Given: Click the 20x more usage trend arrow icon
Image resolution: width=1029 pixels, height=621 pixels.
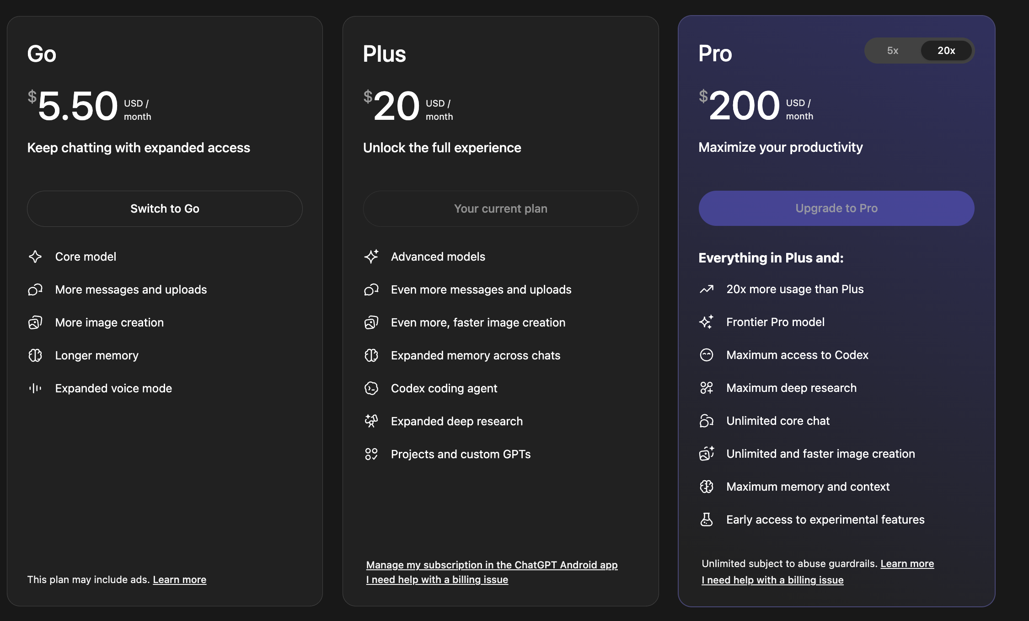Looking at the screenshot, I should tap(706, 289).
